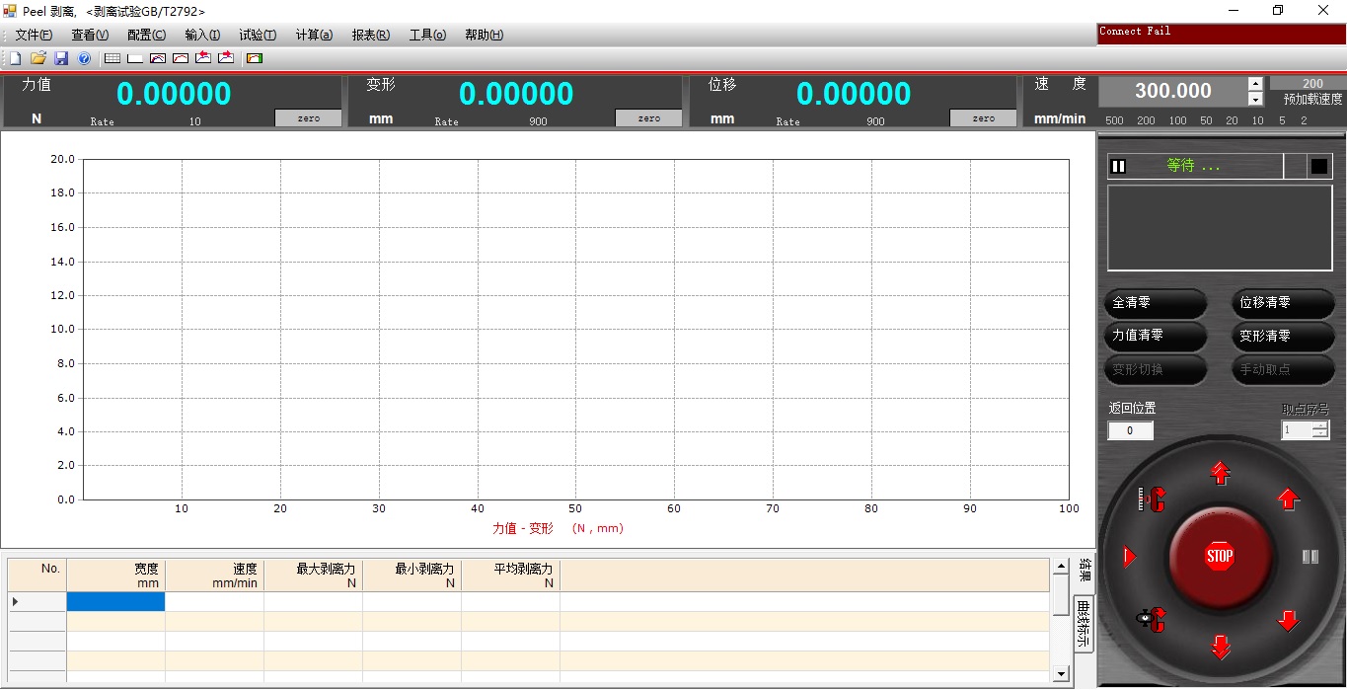Decrease speed with the down stepper arrow
Image resolution: width=1347 pixels, height=690 pixels.
(1255, 100)
